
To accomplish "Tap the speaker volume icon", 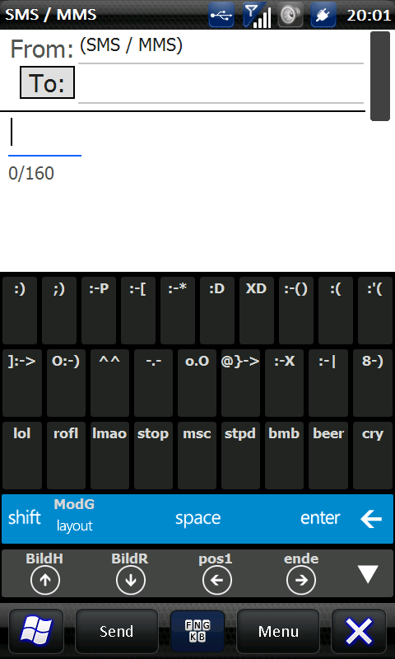I will tap(290, 16).
